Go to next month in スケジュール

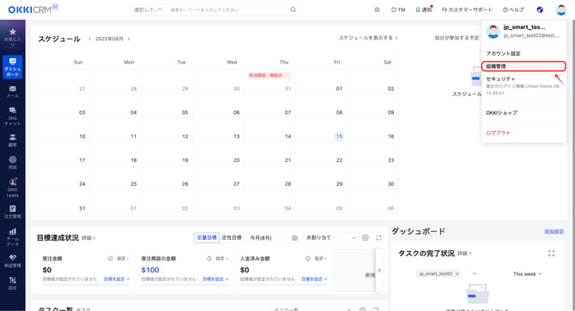coord(129,39)
